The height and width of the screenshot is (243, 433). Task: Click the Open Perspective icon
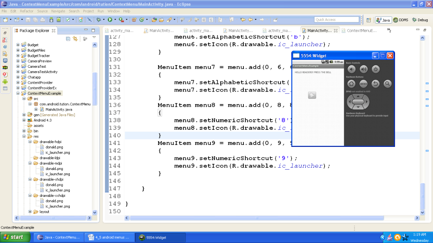point(369,20)
